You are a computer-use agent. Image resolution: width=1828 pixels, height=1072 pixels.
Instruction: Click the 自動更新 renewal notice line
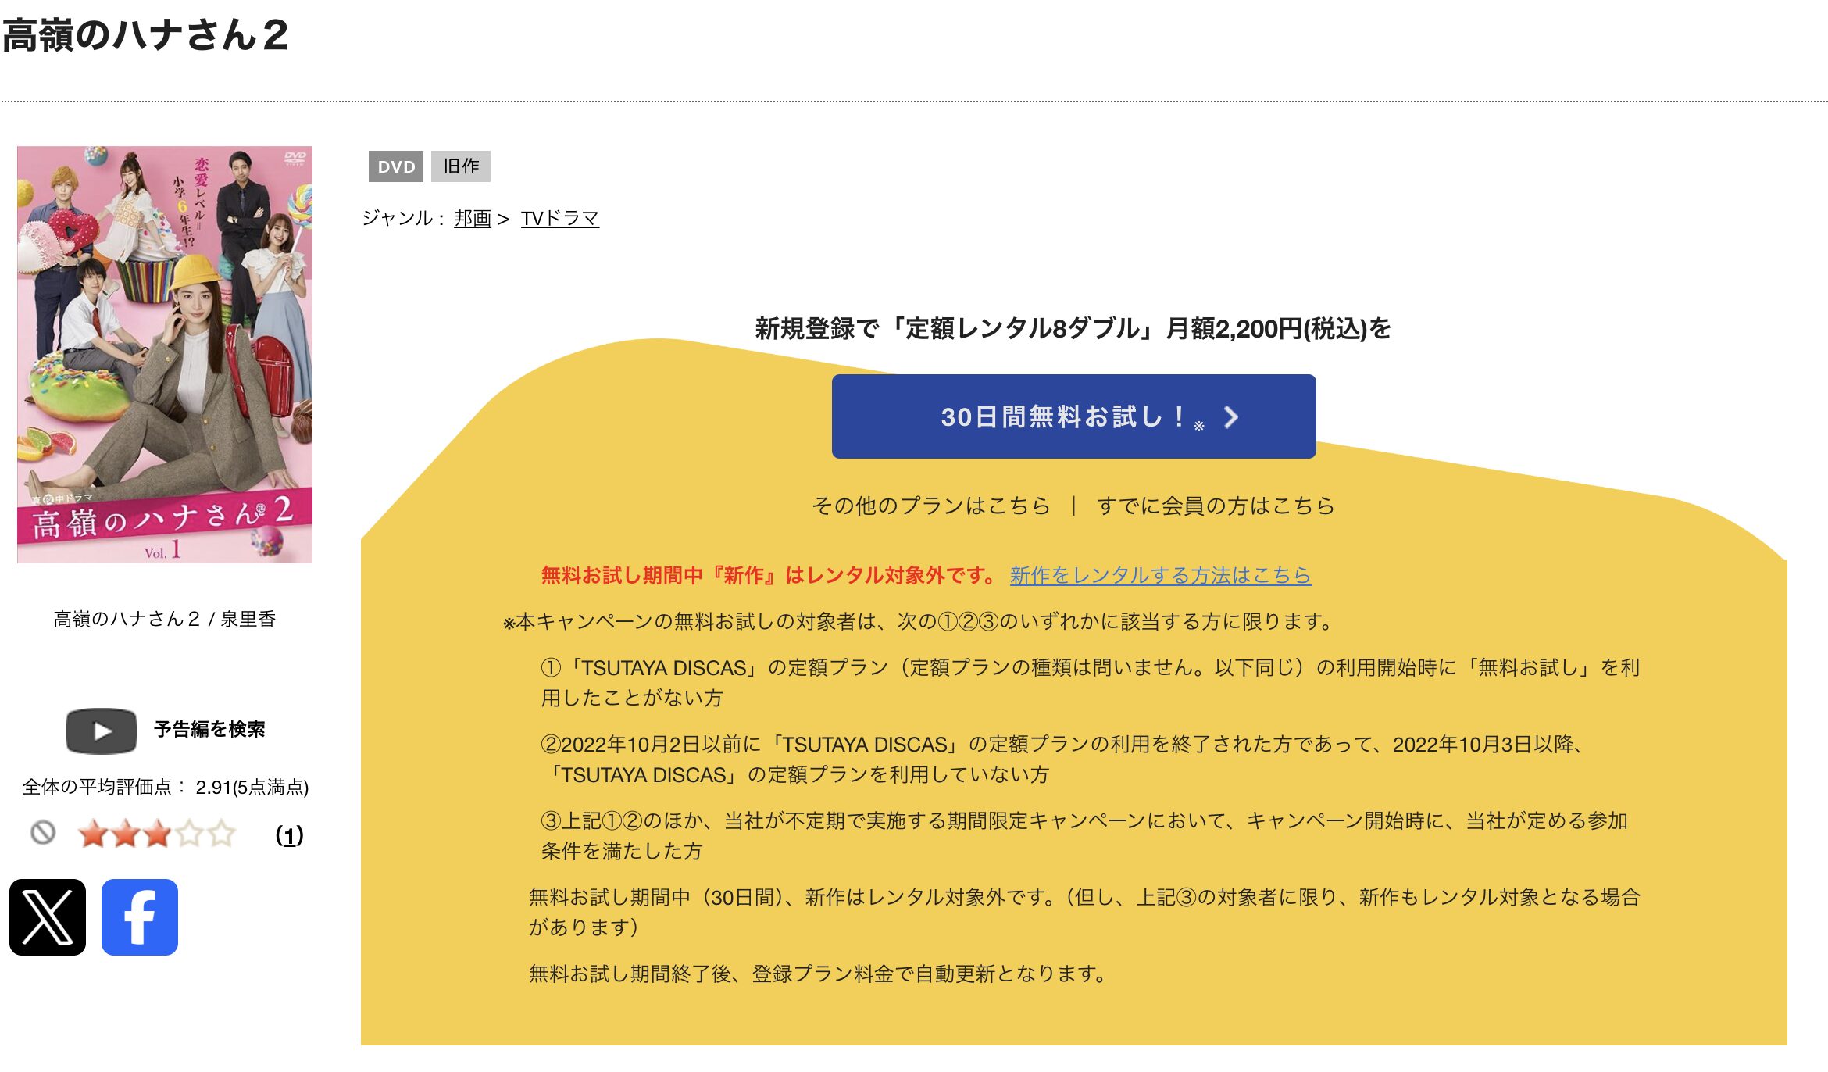[818, 974]
